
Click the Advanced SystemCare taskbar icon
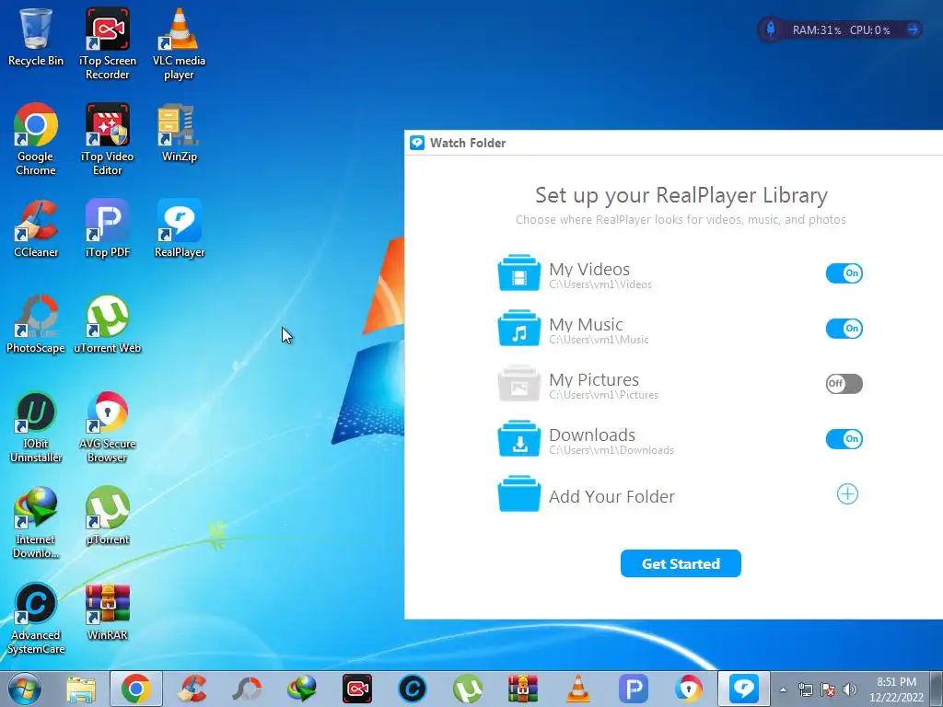point(413,689)
